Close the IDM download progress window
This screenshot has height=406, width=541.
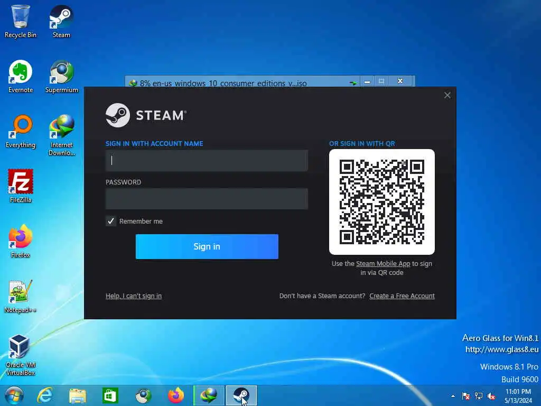click(x=400, y=81)
